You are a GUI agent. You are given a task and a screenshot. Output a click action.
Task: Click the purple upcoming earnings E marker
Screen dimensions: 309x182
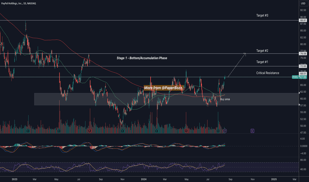(x=252, y=131)
